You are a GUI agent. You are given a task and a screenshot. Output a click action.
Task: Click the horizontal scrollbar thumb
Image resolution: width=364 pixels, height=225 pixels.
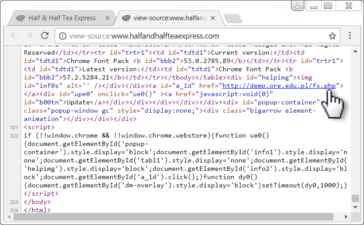click(173, 217)
